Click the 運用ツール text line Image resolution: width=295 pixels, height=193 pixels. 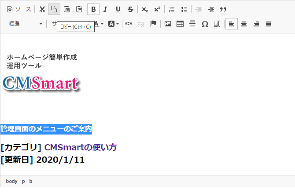24,66
